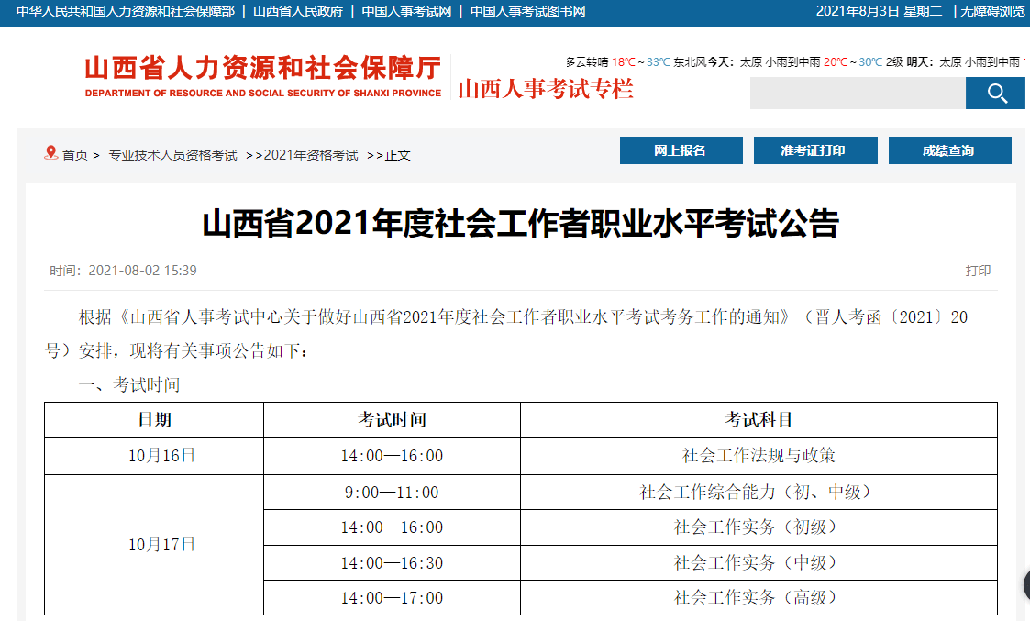Click the 考试时间 column header
Screen dimensions: 1030x621
393,419
